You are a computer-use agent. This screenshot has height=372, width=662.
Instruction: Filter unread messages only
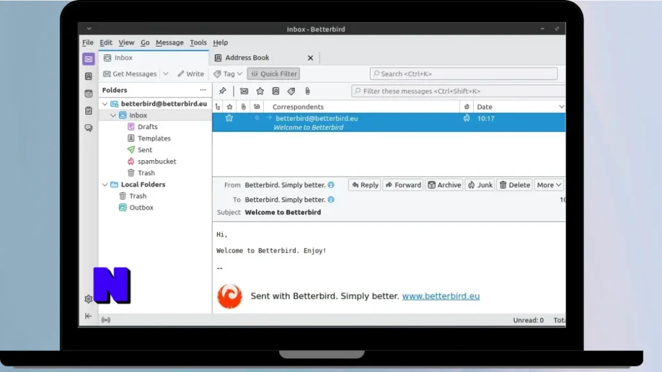[244, 91]
